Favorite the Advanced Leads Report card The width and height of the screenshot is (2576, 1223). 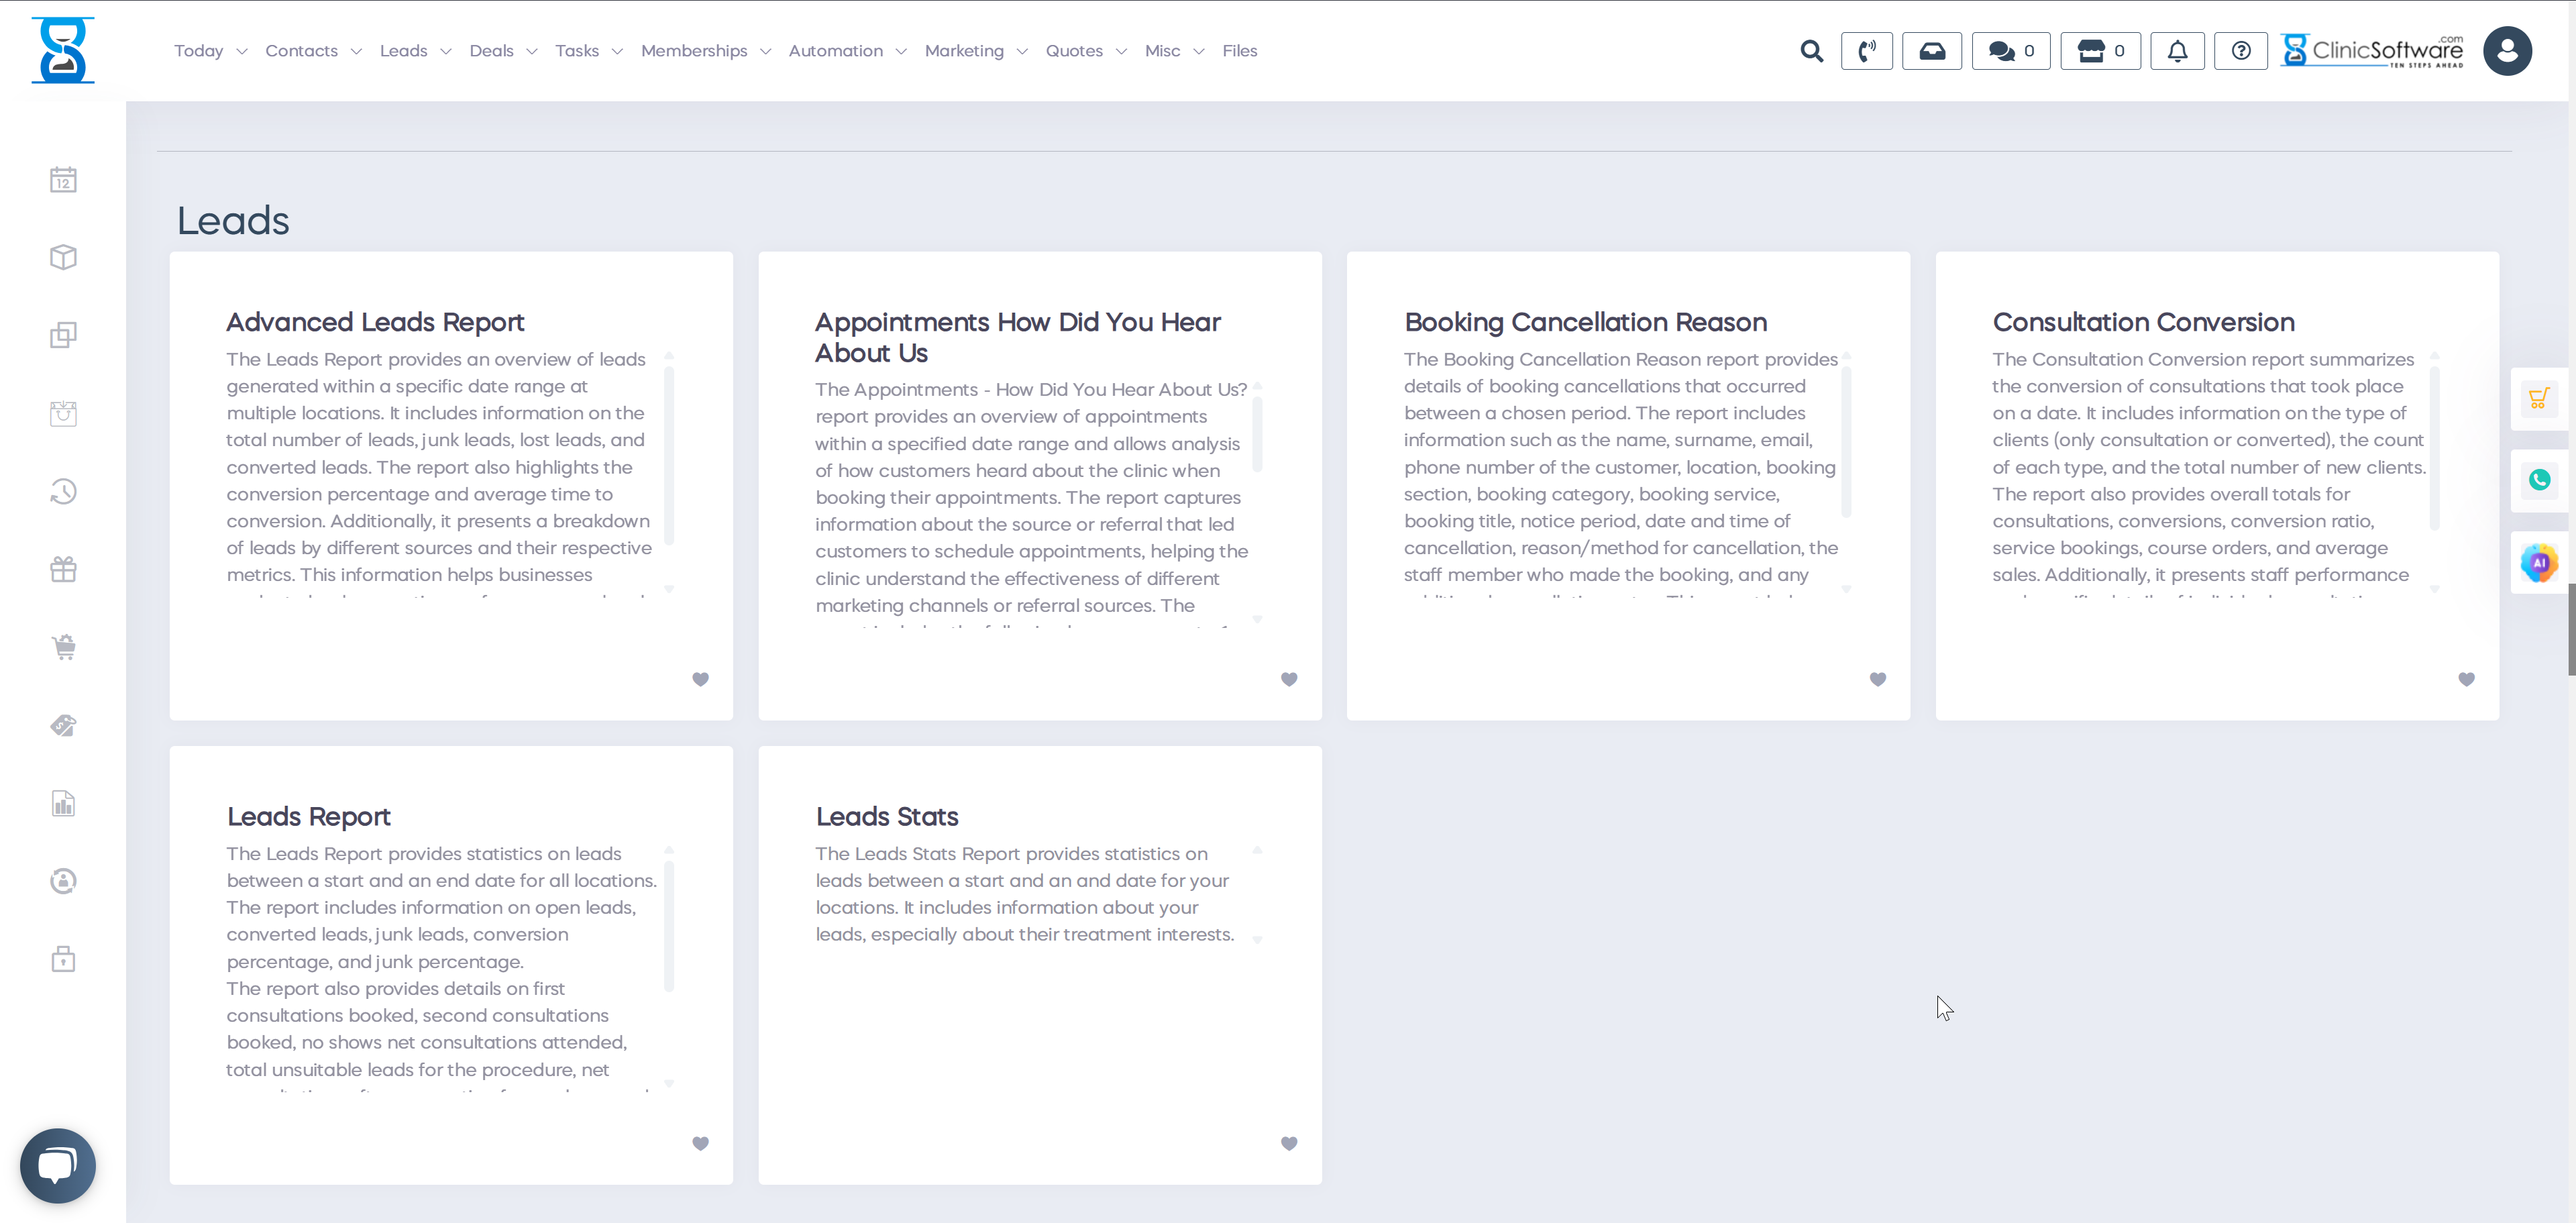coord(700,679)
